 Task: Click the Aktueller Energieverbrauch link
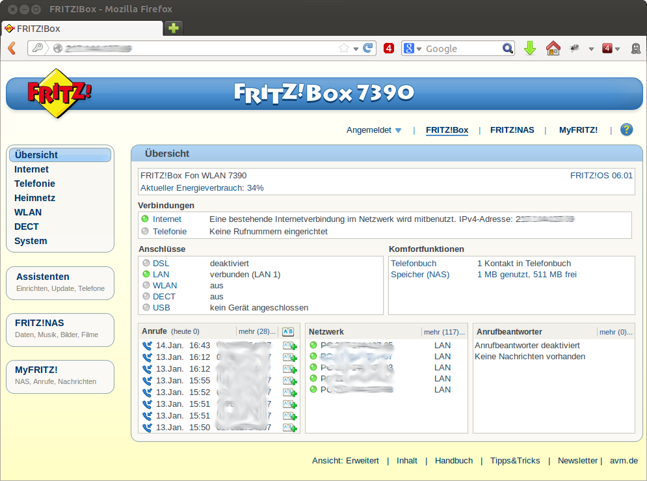pos(202,188)
